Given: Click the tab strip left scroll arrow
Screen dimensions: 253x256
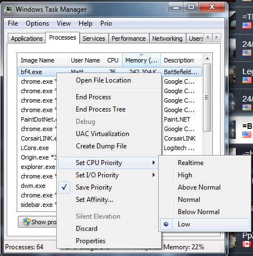Looking at the screenshot, I should 208,37.
